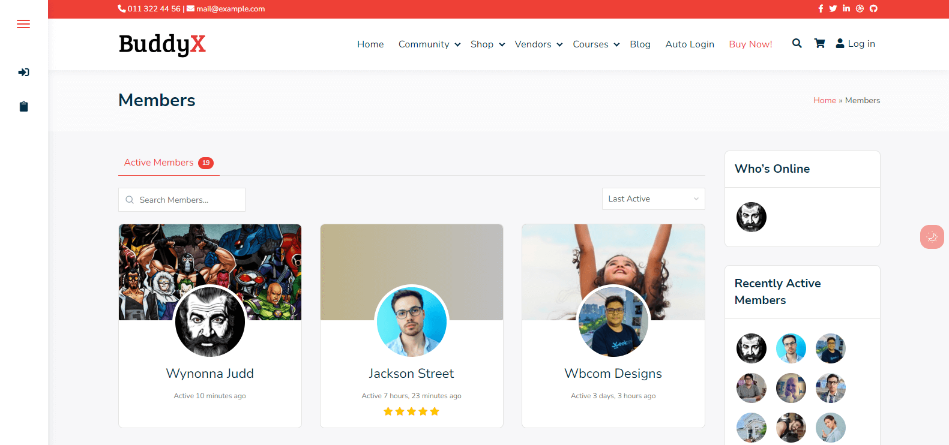Open the Courses menu item

click(x=591, y=44)
